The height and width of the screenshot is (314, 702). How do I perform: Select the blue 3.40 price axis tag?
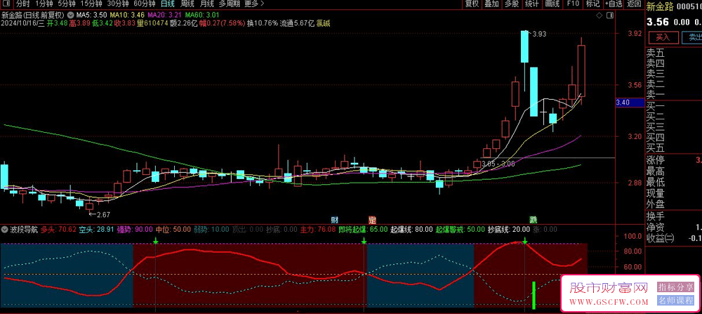[628, 103]
